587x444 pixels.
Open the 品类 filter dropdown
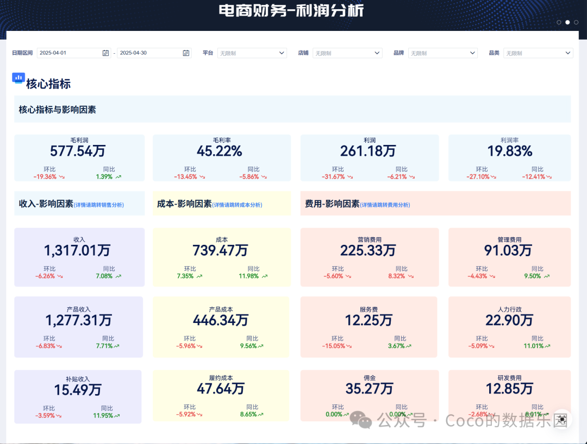[538, 53]
